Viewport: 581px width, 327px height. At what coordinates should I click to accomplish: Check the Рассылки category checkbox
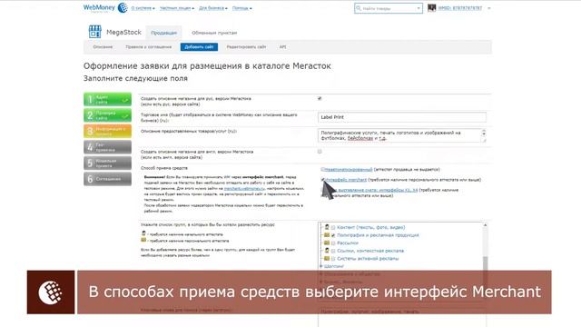pos(333,243)
